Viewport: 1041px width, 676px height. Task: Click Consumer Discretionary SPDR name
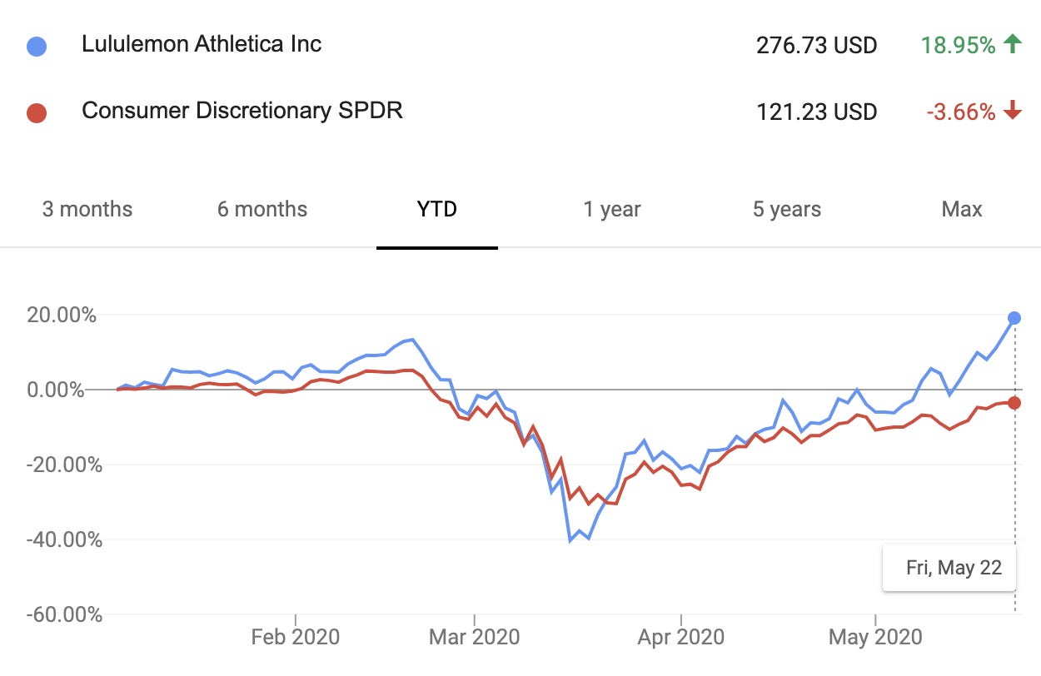242,111
